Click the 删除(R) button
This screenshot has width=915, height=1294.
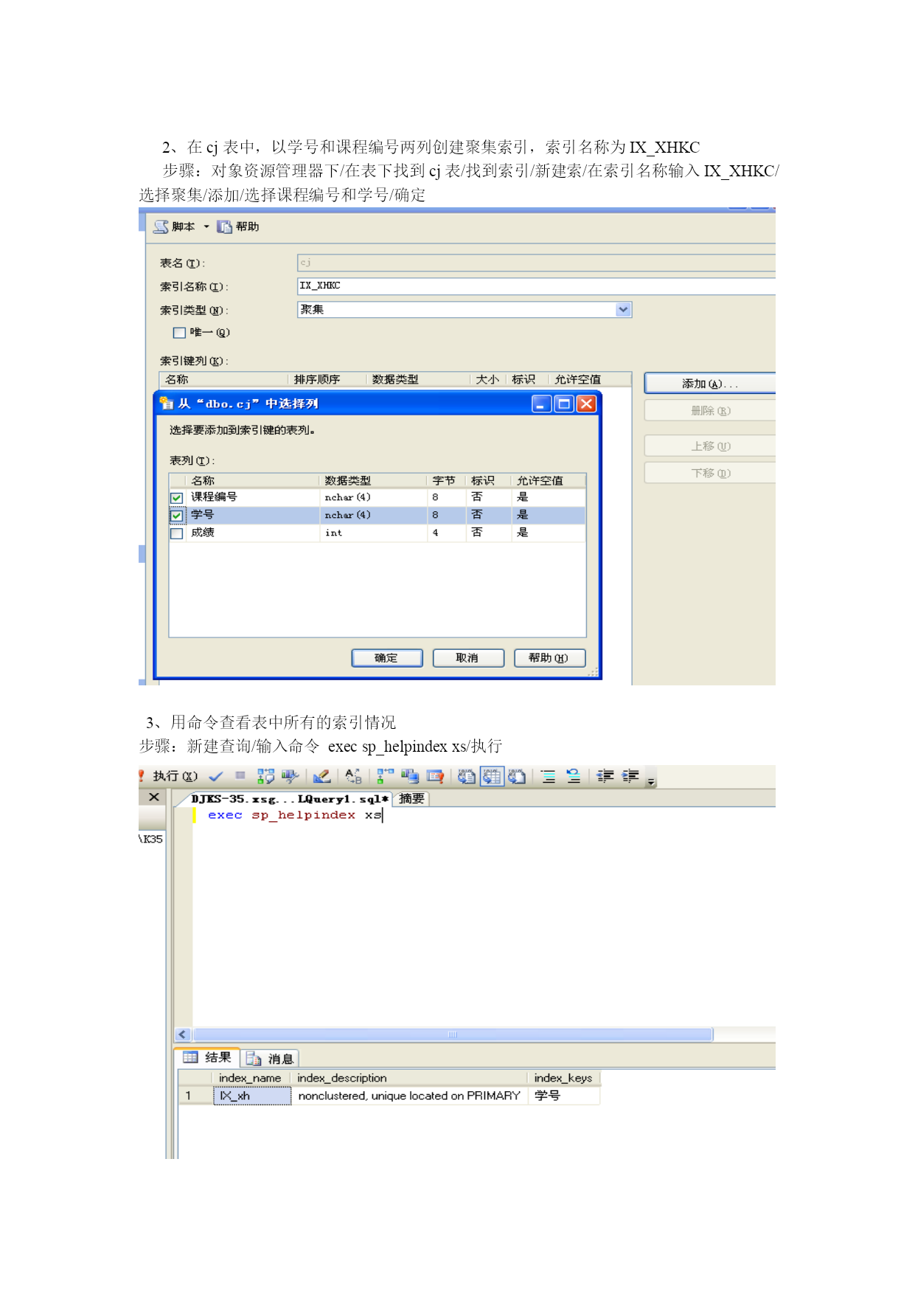click(710, 411)
